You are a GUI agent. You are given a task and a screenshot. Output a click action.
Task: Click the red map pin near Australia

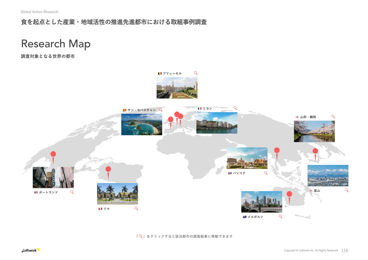click(x=289, y=194)
